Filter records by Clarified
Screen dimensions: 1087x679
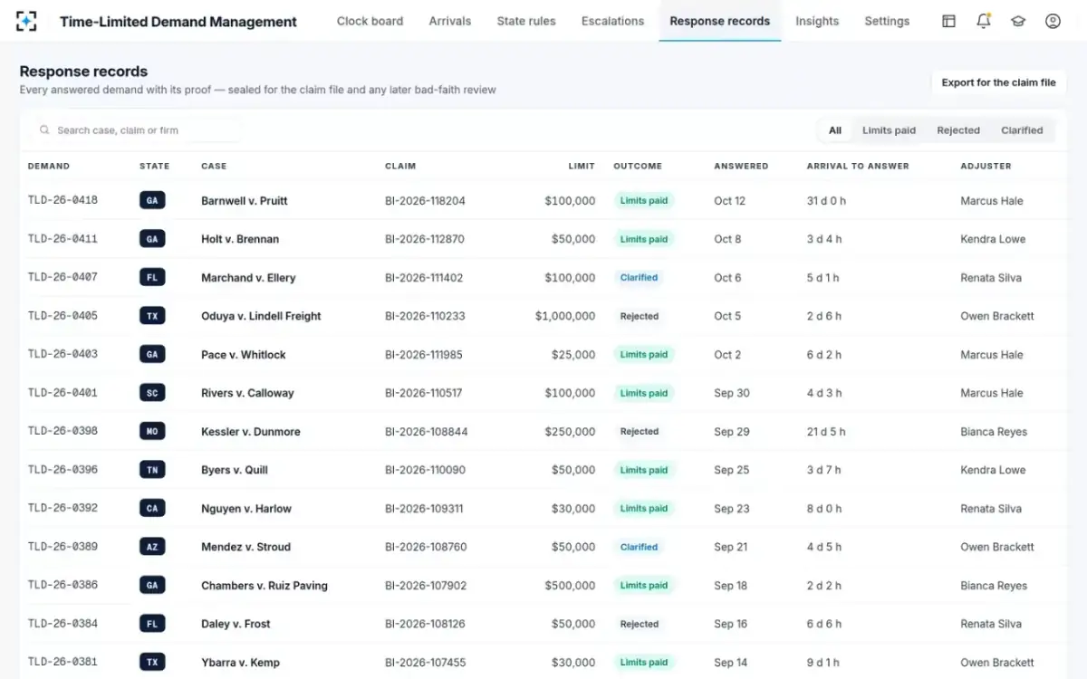tap(1022, 130)
